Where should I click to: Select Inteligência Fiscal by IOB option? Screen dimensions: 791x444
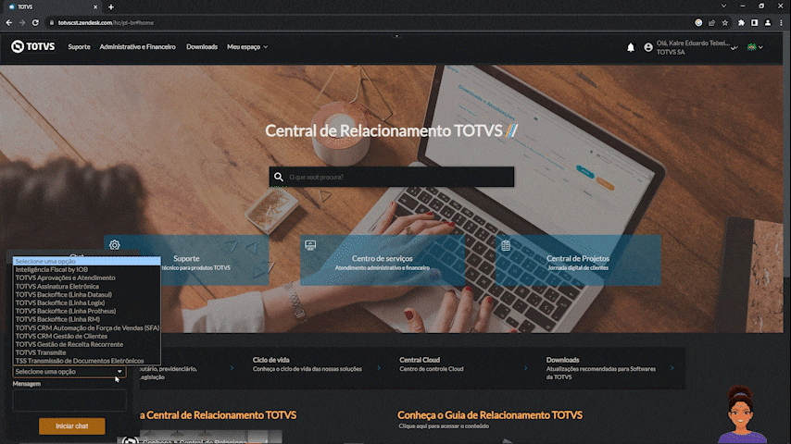pos(86,269)
